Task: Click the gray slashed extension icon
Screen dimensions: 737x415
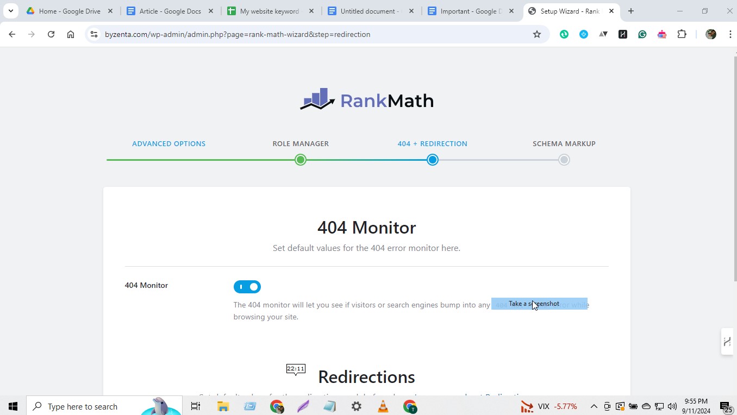Action: (x=603, y=34)
